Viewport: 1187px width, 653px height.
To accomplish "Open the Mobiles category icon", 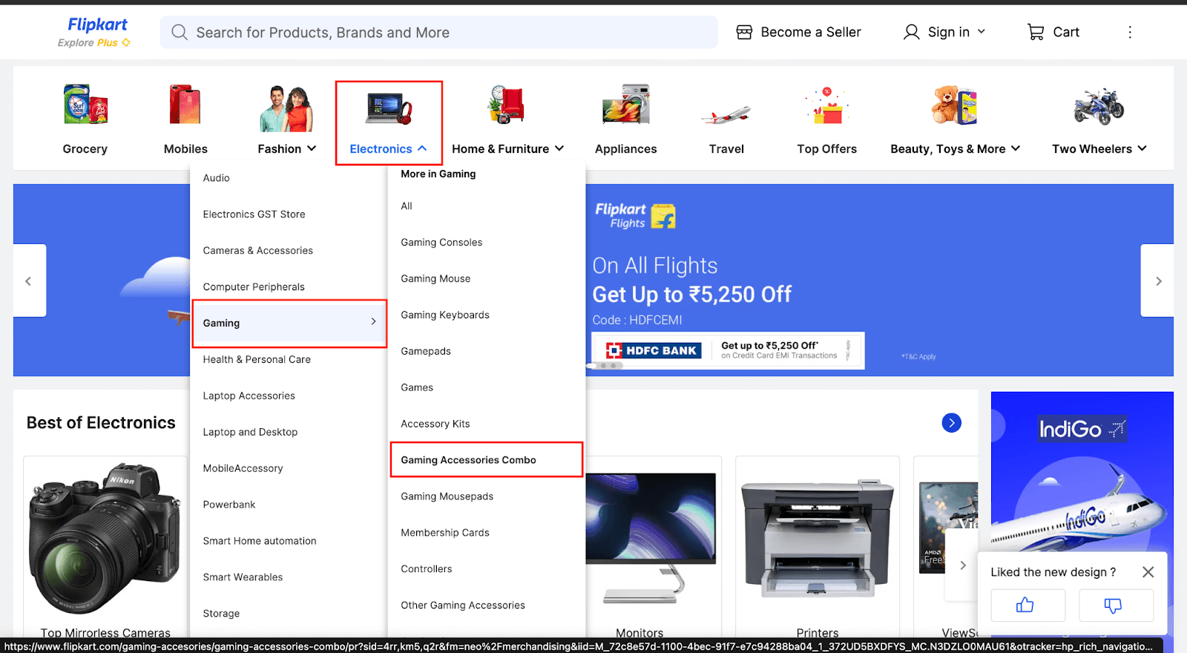I will (185, 105).
